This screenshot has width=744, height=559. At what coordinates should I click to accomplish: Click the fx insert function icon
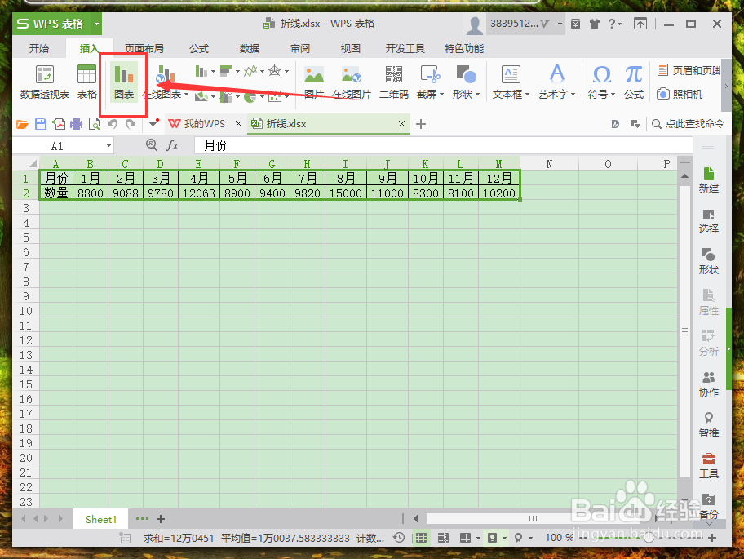click(172, 145)
